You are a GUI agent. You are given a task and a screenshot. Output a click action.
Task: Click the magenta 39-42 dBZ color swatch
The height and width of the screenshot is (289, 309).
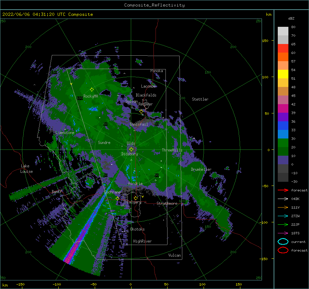pyautogui.click(x=283, y=109)
